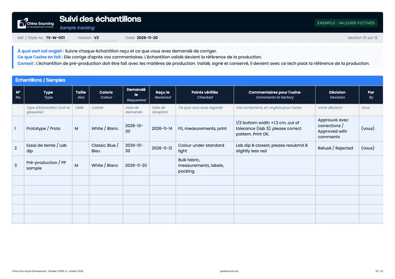Click the '20 / 24' page number
The width and height of the screenshot is (395, 279).
click(379, 271)
